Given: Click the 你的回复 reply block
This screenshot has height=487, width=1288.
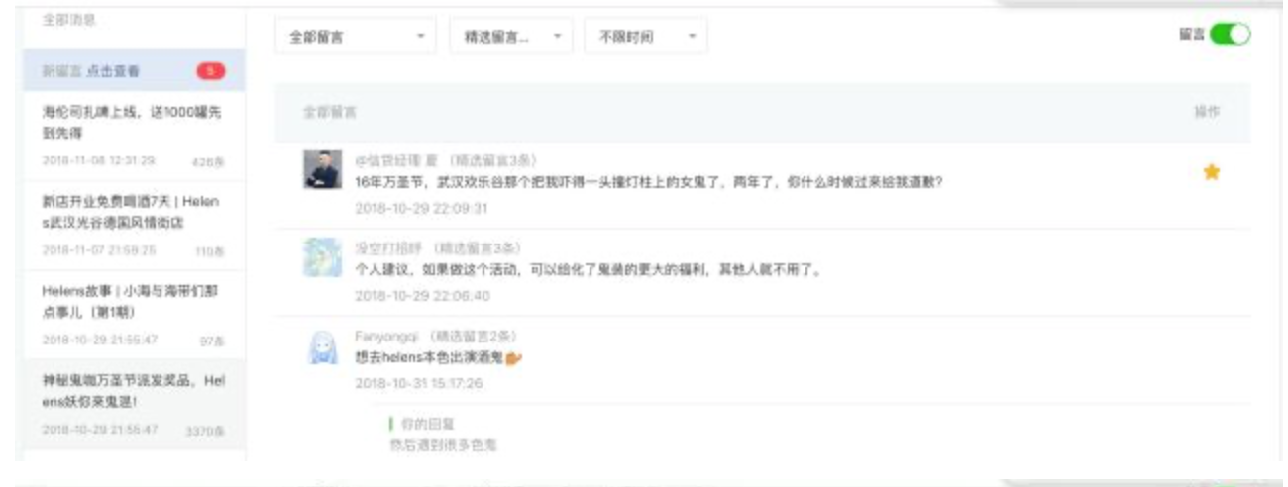Looking at the screenshot, I should tap(443, 434).
